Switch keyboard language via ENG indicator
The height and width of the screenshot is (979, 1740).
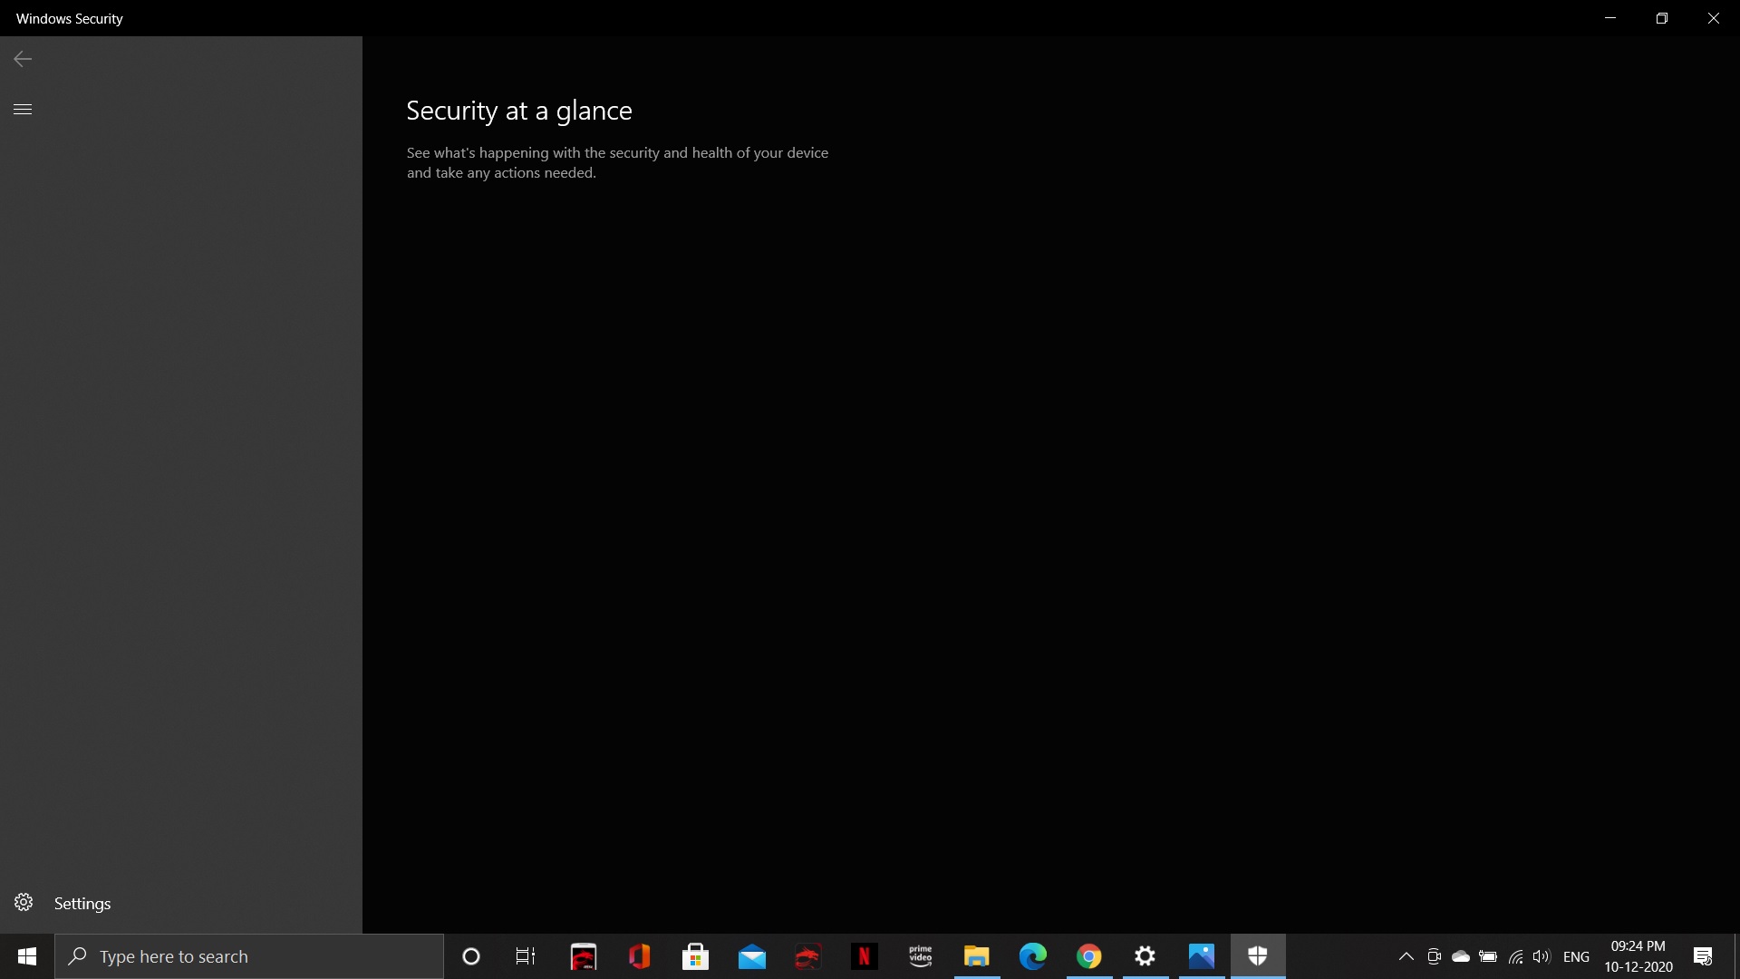pyautogui.click(x=1577, y=956)
